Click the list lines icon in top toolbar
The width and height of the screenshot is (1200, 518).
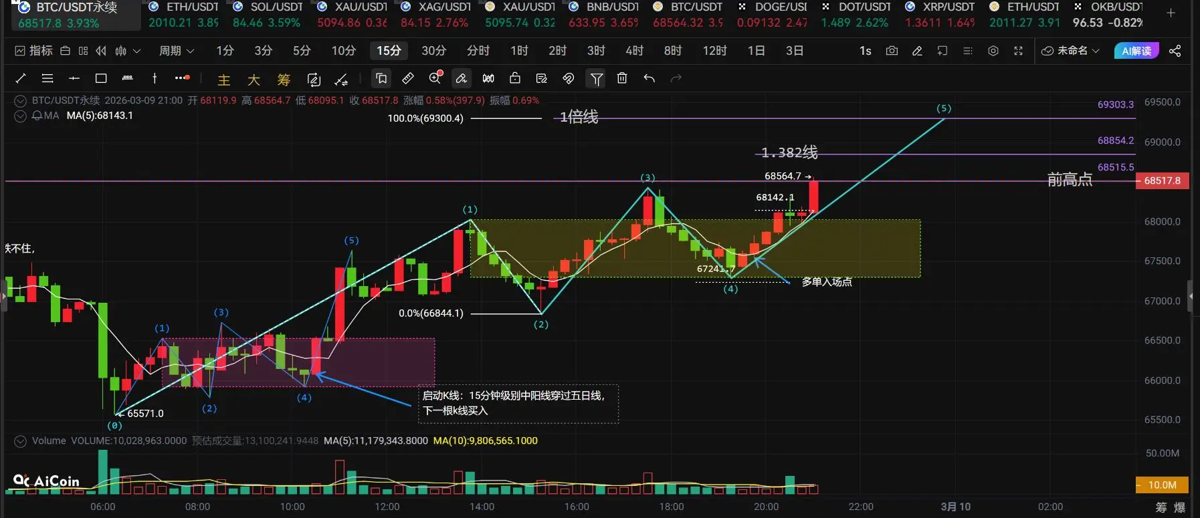pos(968,51)
